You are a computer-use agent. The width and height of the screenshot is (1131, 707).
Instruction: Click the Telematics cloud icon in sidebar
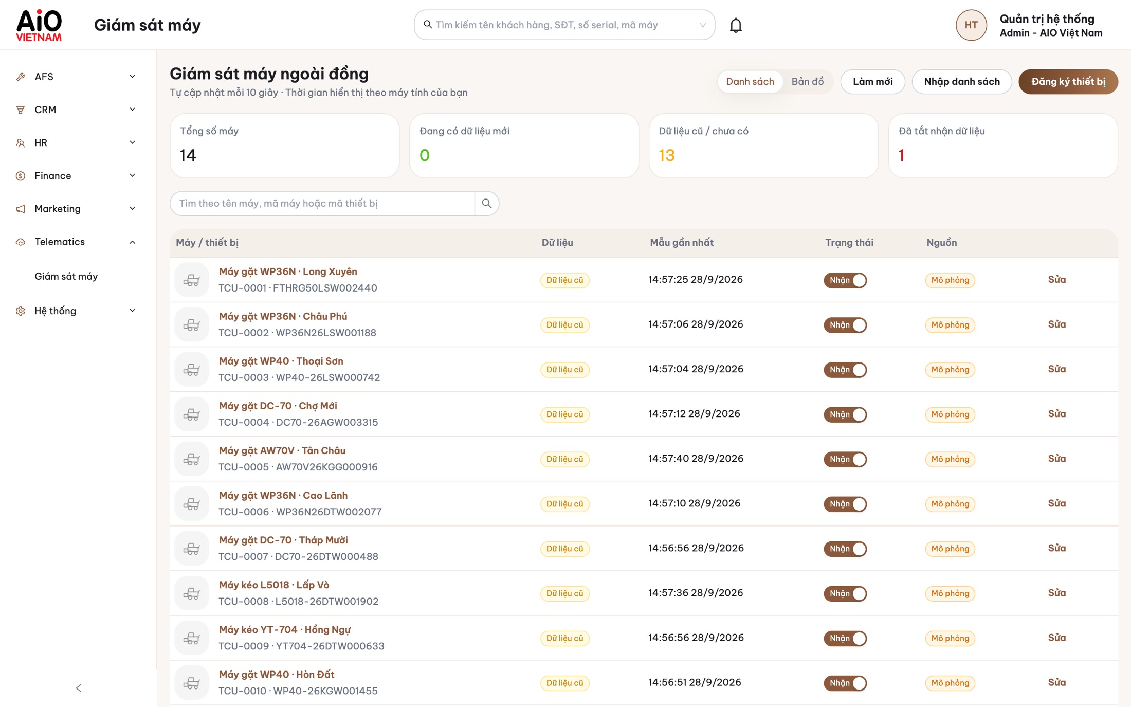[x=21, y=242]
